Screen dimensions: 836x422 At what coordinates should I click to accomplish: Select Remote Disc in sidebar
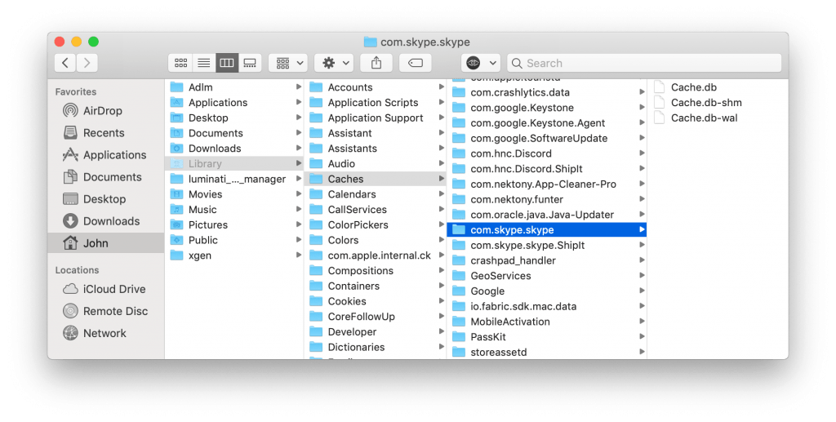(115, 311)
